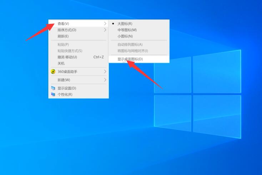Choose 撤消 移动(U) in the context menu
This screenshot has height=175, width=262.
pos(79,57)
